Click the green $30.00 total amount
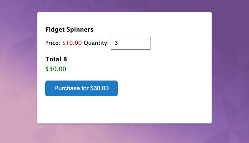Image resolution: width=249 pixels, height=143 pixels. (56, 69)
